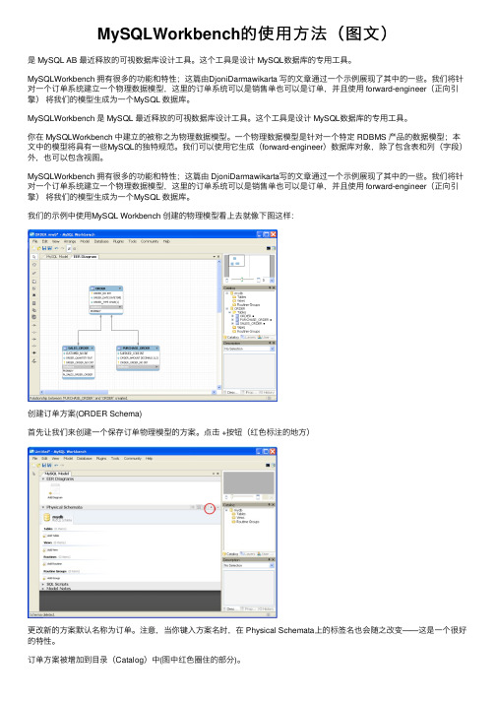
Task: Expand mydb node in ORDER.mwb Catalog tree
Action: pyautogui.click(x=227, y=293)
